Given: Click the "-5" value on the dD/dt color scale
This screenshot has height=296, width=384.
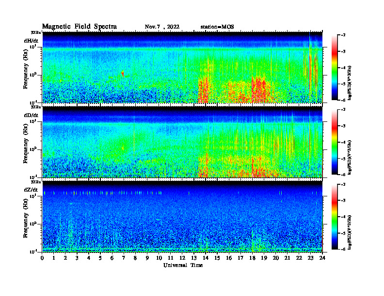Looking at the screenshot, I should tap(343, 159).
